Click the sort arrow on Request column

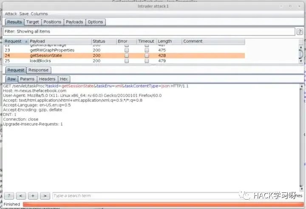[x=26, y=41]
